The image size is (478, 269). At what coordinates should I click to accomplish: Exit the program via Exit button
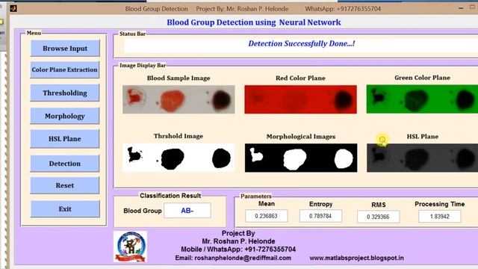pos(65,209)
